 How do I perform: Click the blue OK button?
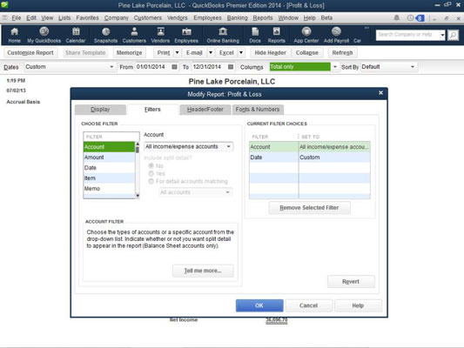259,305
